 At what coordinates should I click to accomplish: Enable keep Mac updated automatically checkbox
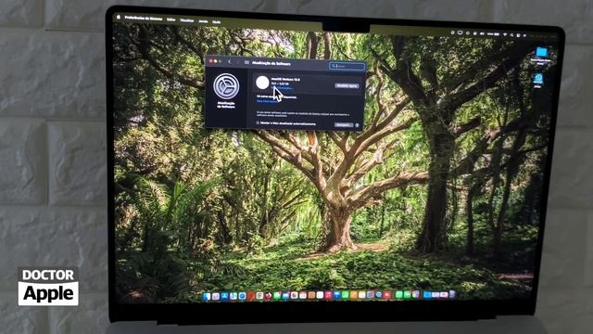[x=258, y=122]
